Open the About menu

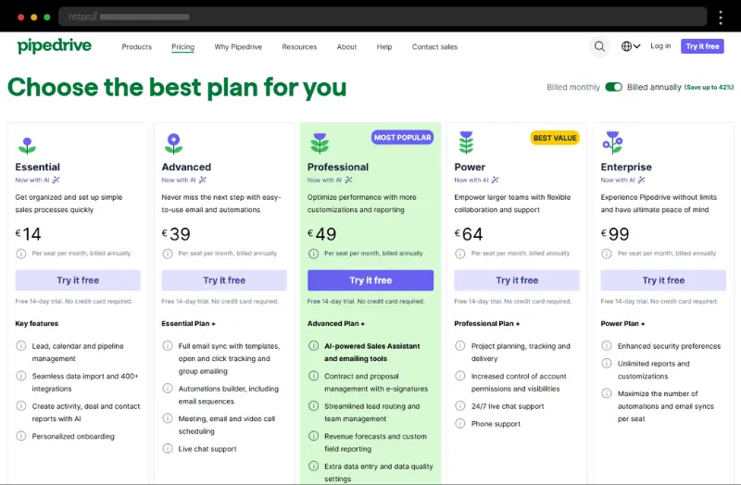(x=346, y=47)
